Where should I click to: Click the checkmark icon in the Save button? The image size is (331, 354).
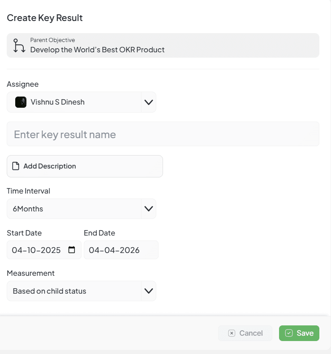pyautogui.click(x=289, y=333)
